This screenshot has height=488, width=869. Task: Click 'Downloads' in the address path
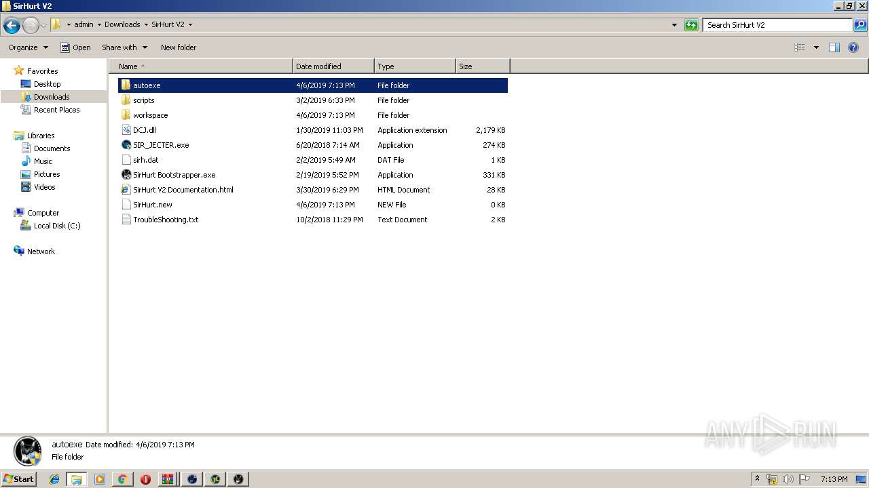pyautogui.click(x=122, y=24)
